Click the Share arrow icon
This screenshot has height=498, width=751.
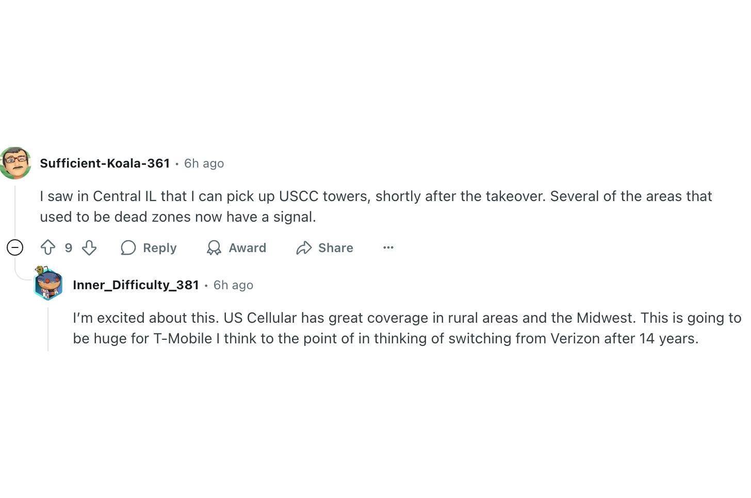(x=304, y=248)
